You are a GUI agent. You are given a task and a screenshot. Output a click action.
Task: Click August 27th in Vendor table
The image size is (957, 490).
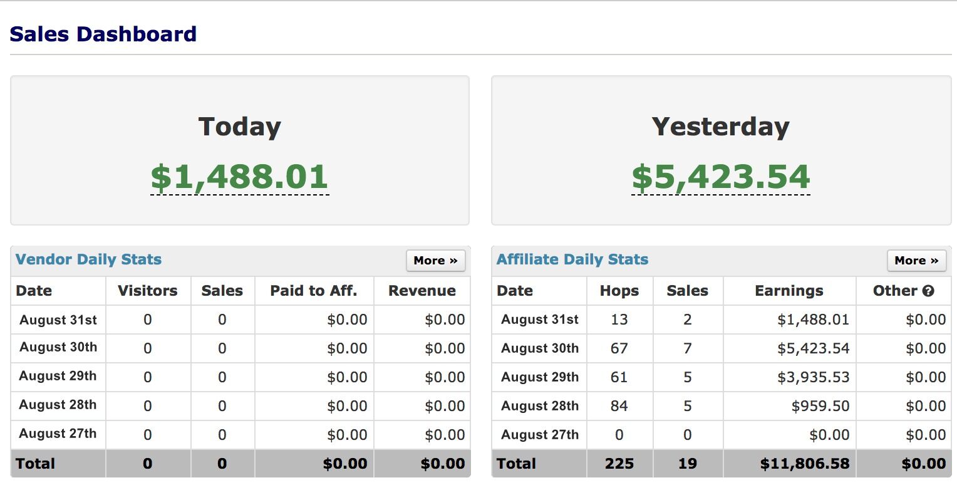coord(58,434)
